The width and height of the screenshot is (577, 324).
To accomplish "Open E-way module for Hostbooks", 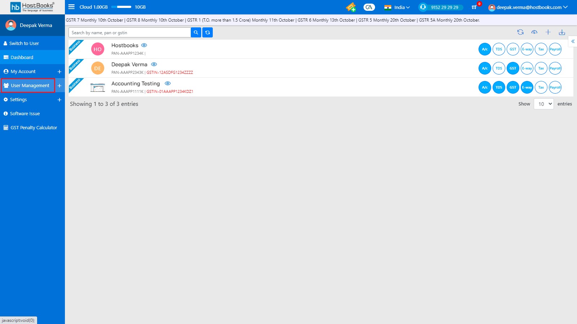I will pos(527,49).
